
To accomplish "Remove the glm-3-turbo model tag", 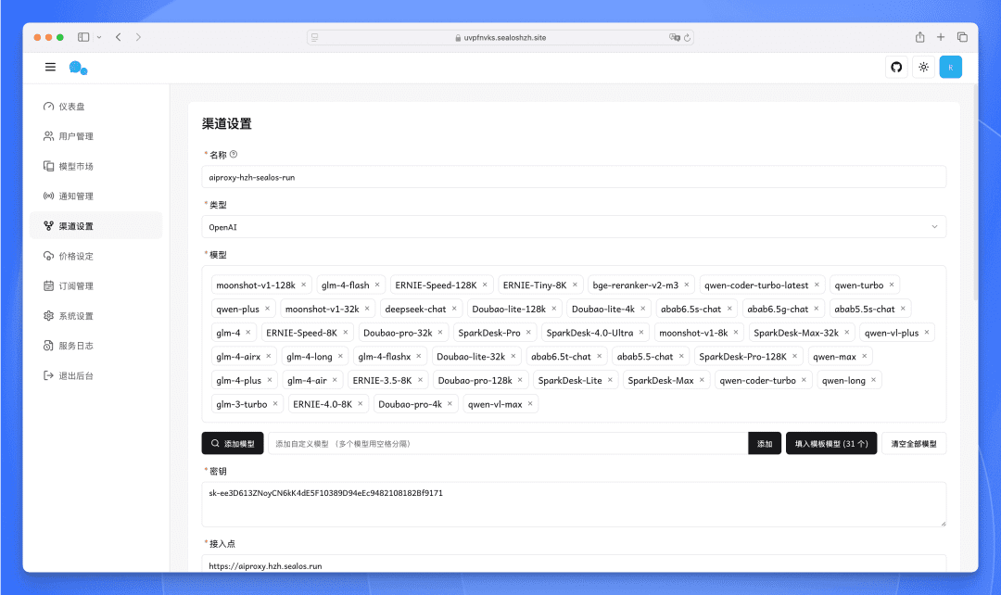I will (x=275, y=403).
